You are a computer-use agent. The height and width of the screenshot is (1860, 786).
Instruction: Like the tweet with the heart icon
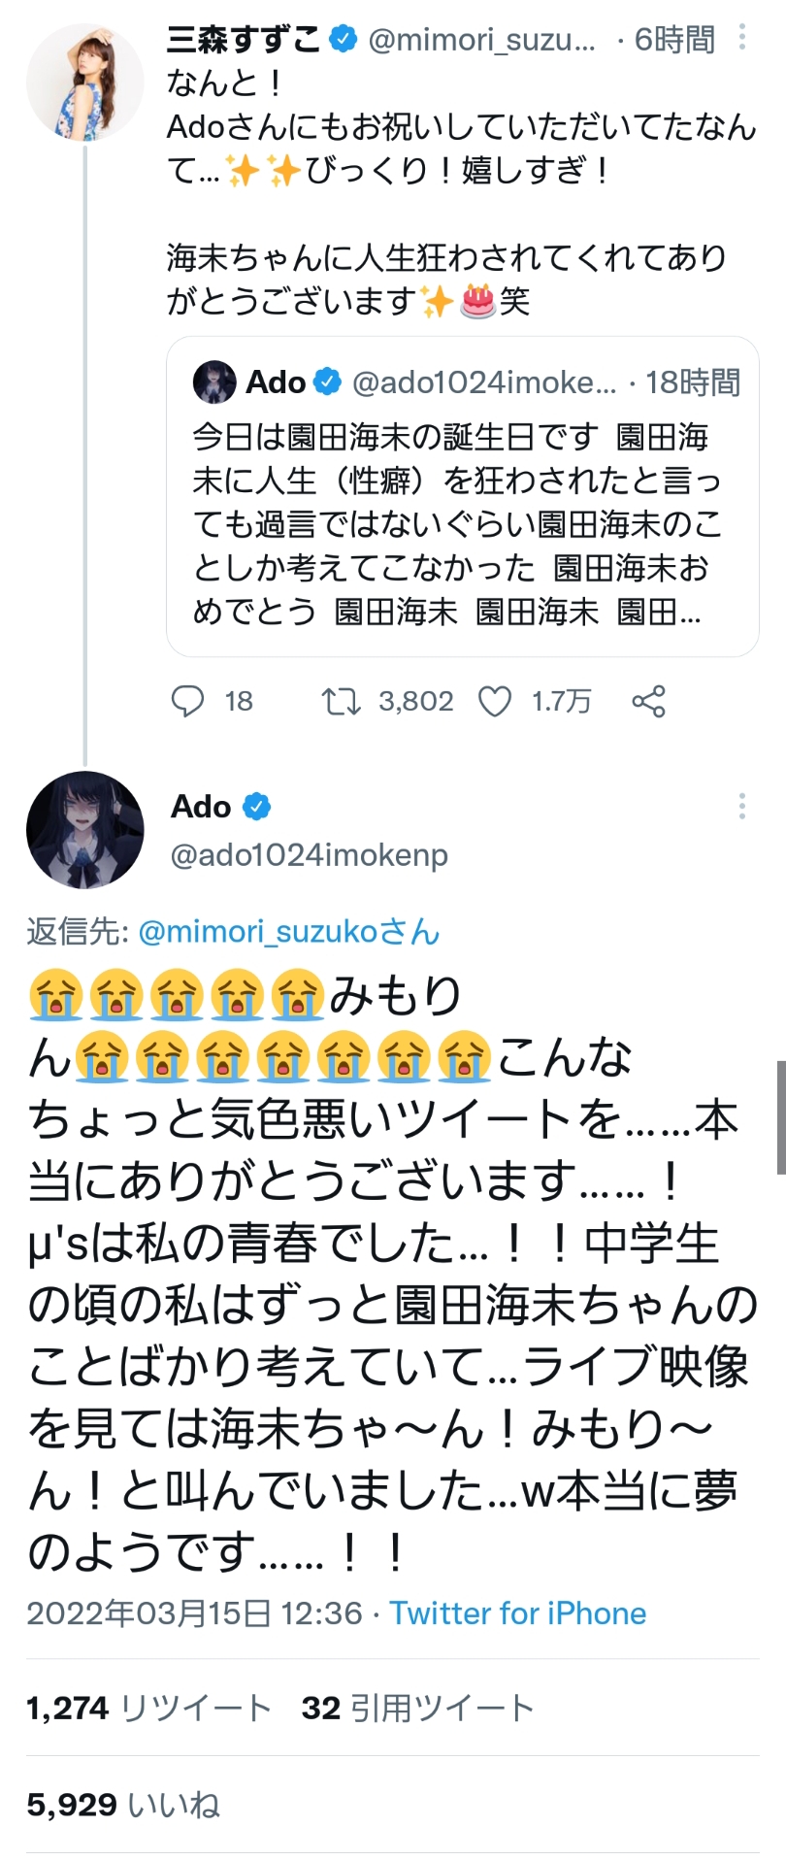pyautogui.click(x=495, y=701)
